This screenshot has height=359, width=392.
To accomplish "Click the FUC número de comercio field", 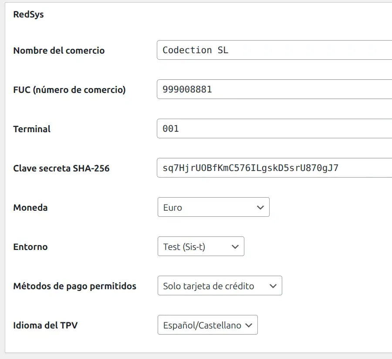I will 274,89.
